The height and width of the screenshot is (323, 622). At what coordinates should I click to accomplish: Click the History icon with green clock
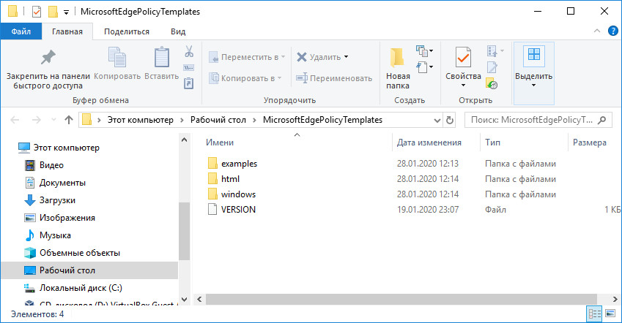pos(492,83)
